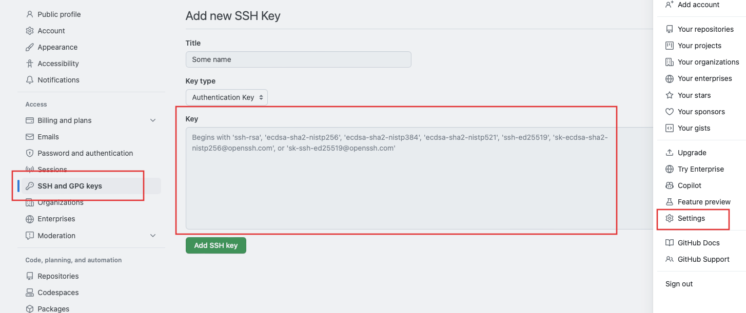Click the beaker icon for Feature preview
The height and width of the screenshot is (313, 746).
tap(669, 202)
